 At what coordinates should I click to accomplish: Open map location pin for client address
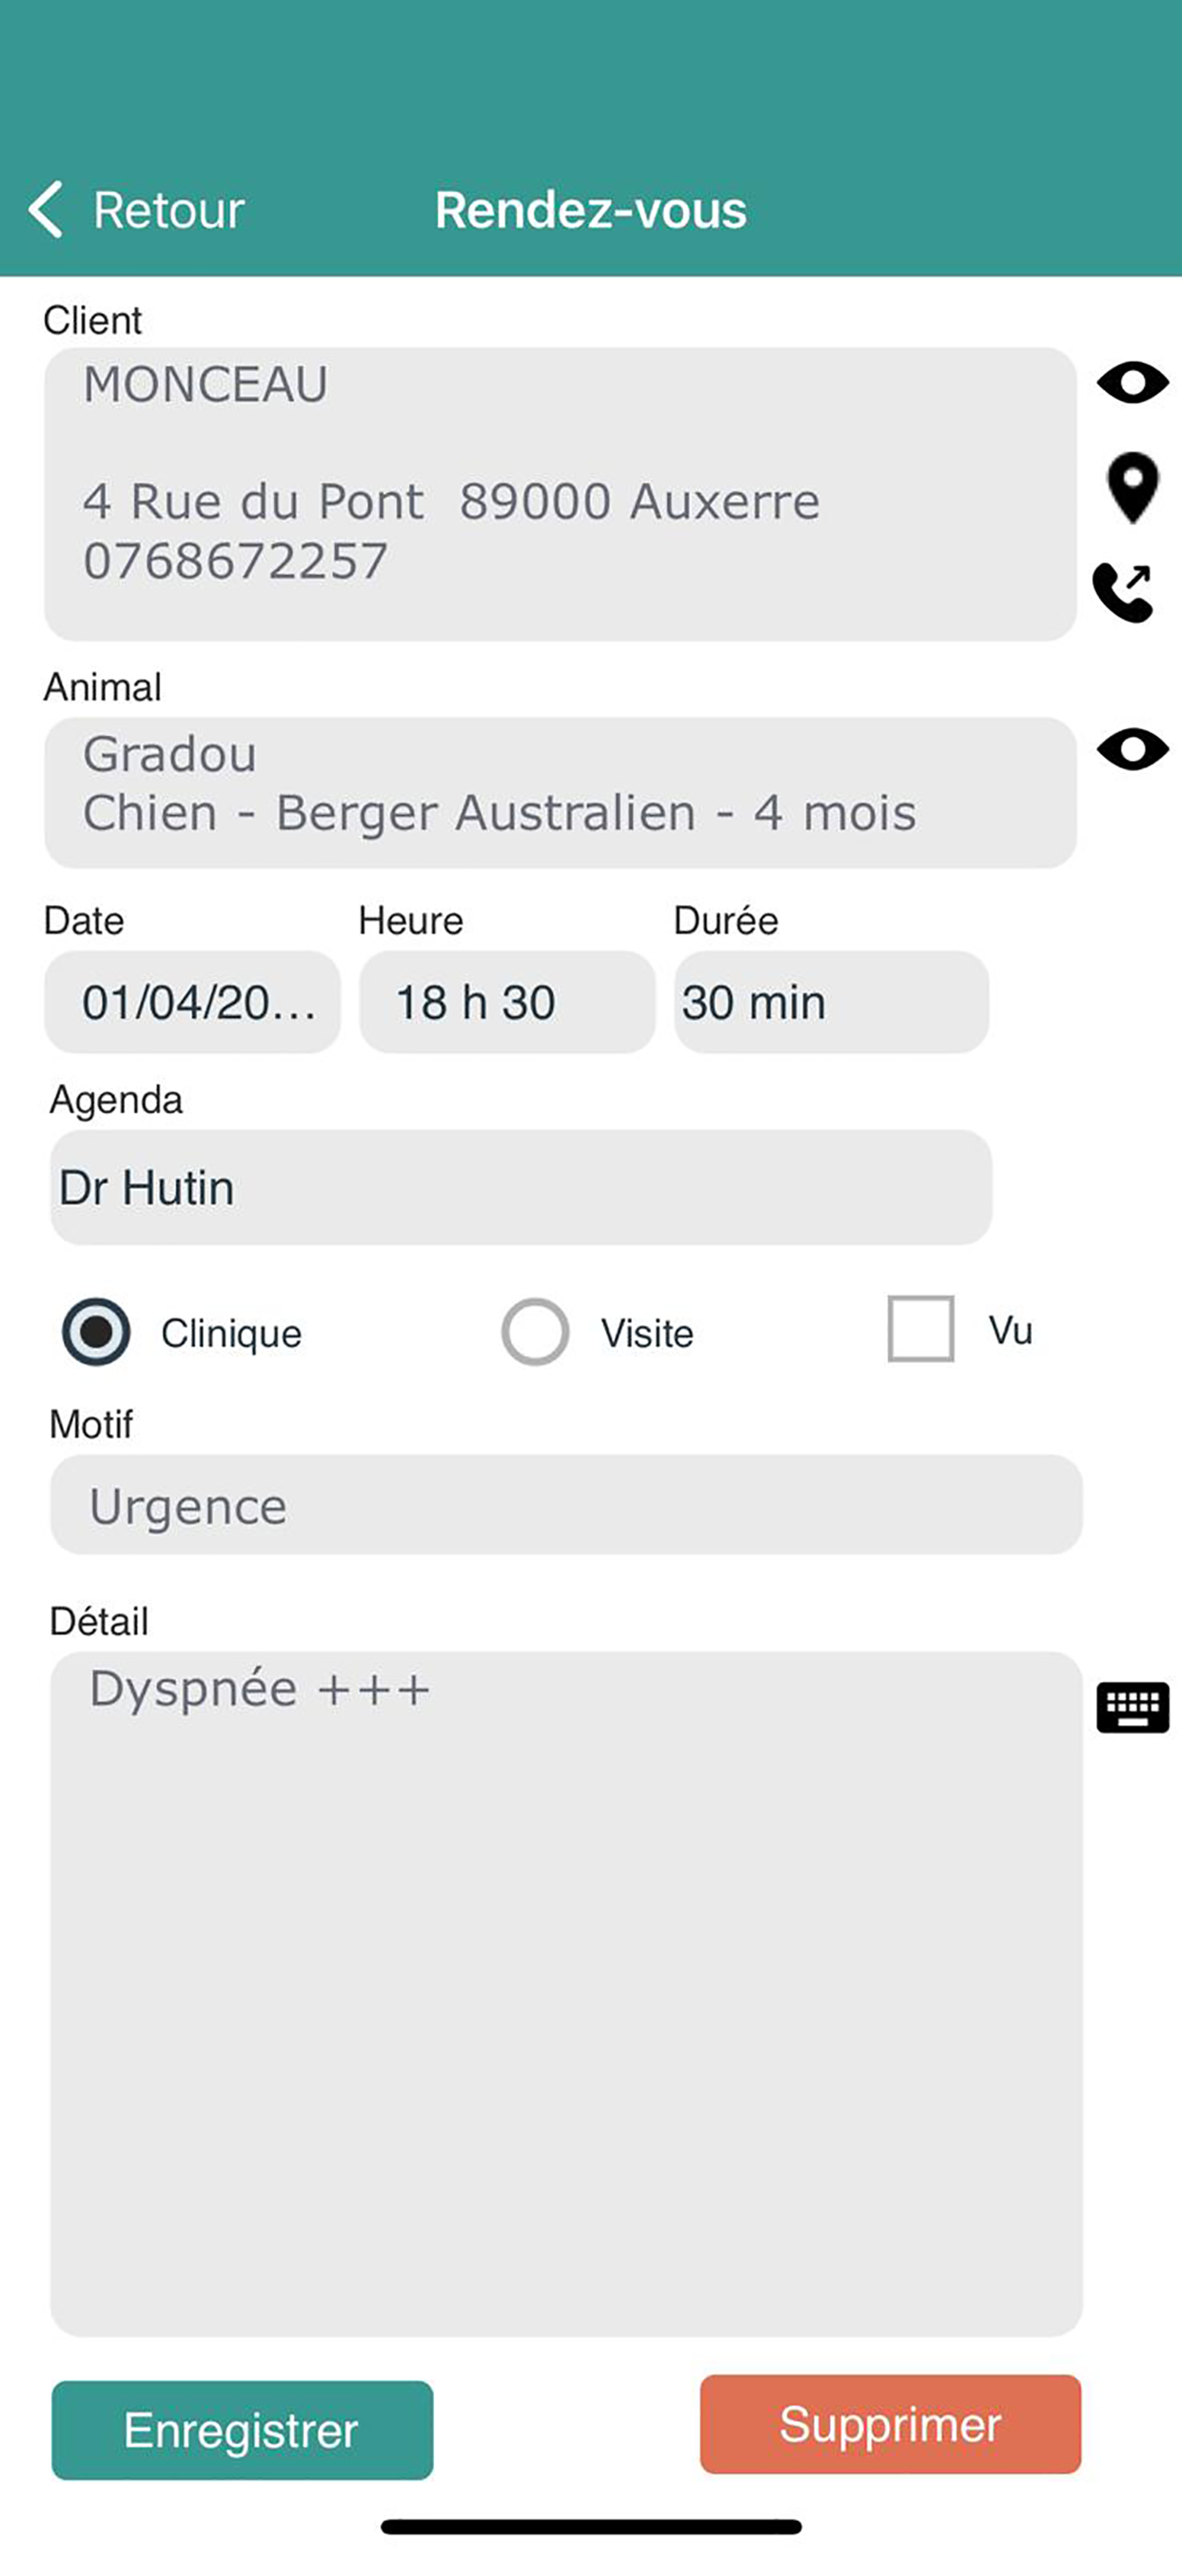click(x=1133, y=487)
